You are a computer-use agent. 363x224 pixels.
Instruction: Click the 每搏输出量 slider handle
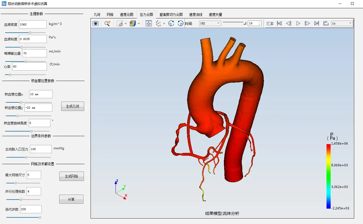pyautogui.click(x=26, y=61)
